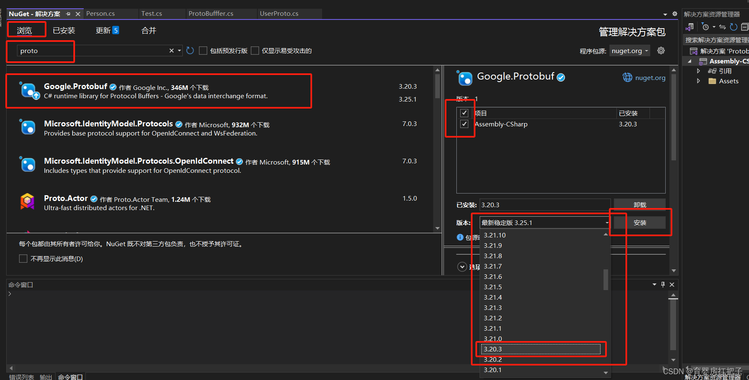Click the version dropdown list scrollbar thumb
Image resolution: width=749 pixels, height=380 pixels.
click(606, 280)
